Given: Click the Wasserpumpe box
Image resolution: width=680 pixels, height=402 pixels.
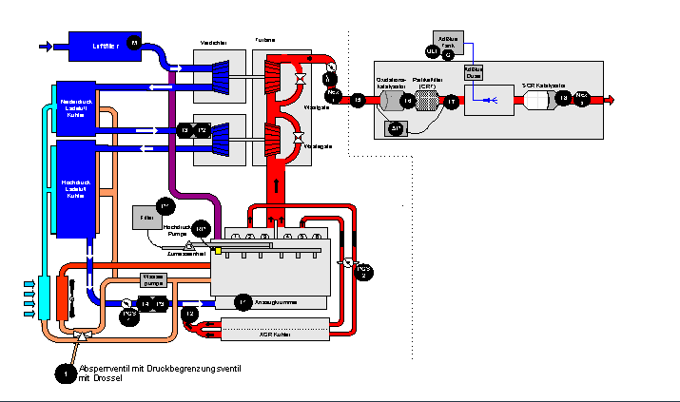Looking at the screenshot, I should (x=153, y=279).
